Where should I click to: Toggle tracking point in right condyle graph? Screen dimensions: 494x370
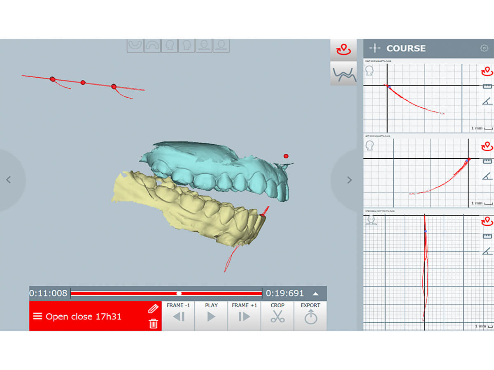tap(487, 72)
